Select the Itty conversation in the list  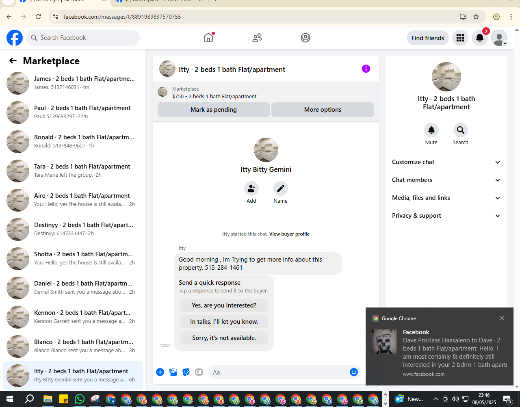tap(73, 375)
